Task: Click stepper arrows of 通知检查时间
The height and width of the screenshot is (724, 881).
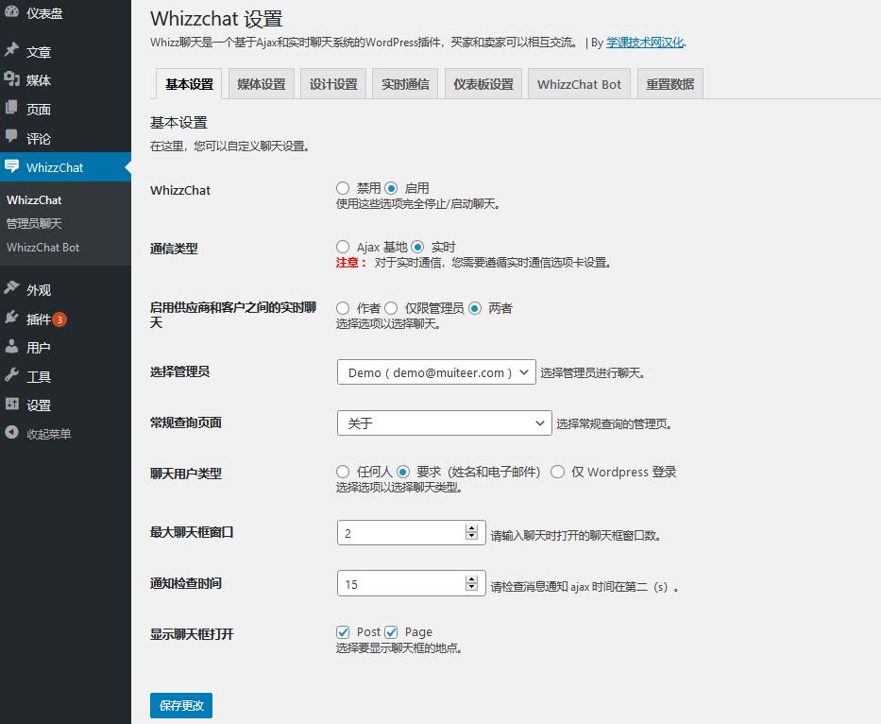Action: coord(471,583)
